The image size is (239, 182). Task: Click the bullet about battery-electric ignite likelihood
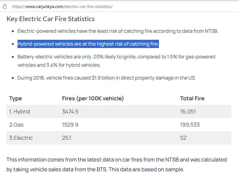pos(116,61)
